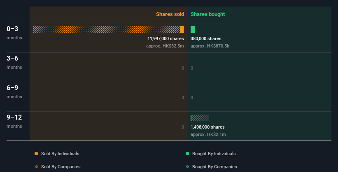Viewport: 338px width, 172px height.
Task: Select the Sold By Individuals legend label
Action: pyautogui.click(x=60, y=154)
